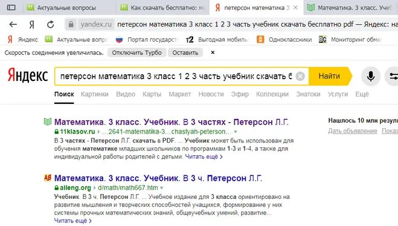Click the padlock site security icon
This screenshot has width=398, height=226.
71,24
